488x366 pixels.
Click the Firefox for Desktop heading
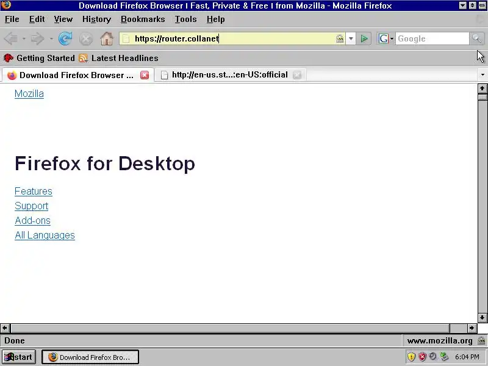pyautogui.click(x=105, y=163)
